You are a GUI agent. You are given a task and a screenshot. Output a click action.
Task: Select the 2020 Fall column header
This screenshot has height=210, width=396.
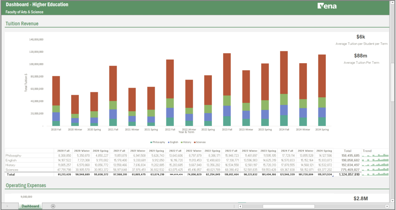[x=63, y=151]
